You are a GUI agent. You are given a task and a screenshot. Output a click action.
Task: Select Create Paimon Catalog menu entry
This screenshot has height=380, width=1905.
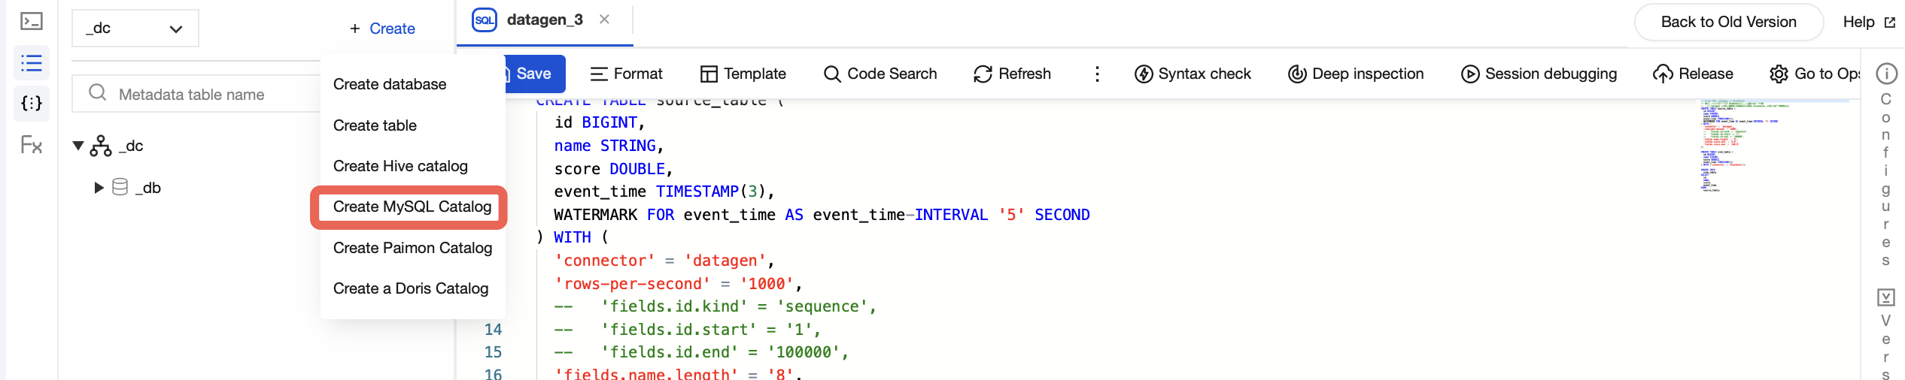pos(413,248)
